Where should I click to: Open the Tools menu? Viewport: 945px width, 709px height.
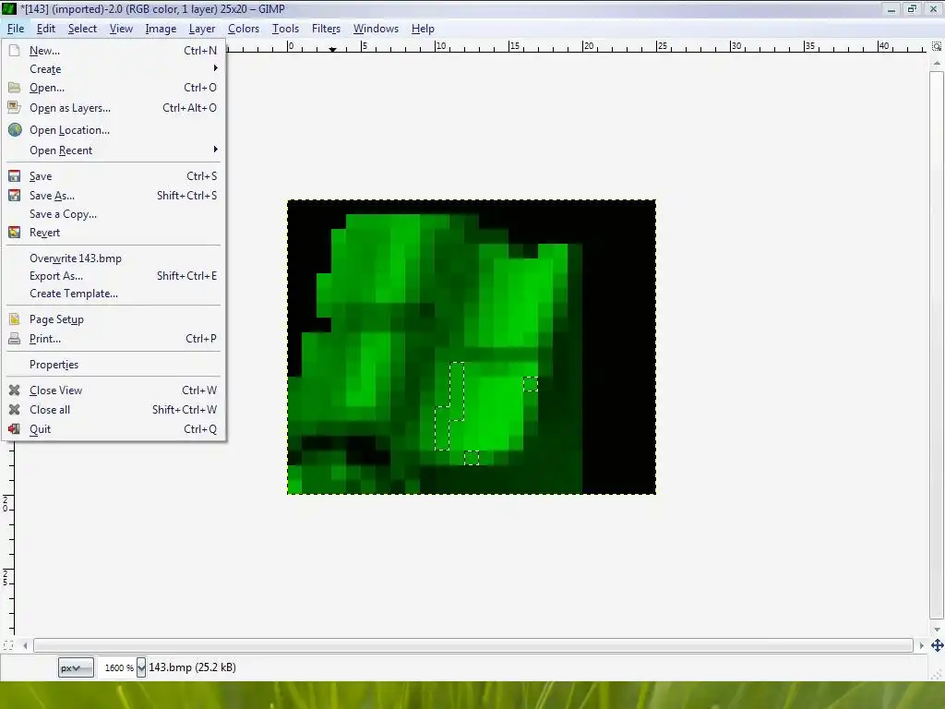pyautogui.click(x=285, y=29)
